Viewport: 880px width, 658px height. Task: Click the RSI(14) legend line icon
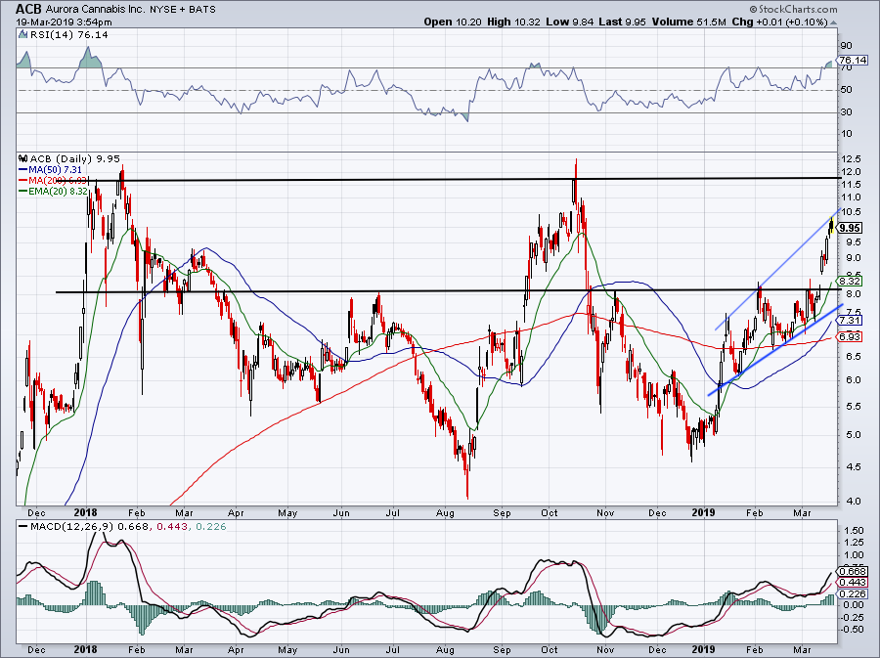(22, 34)
